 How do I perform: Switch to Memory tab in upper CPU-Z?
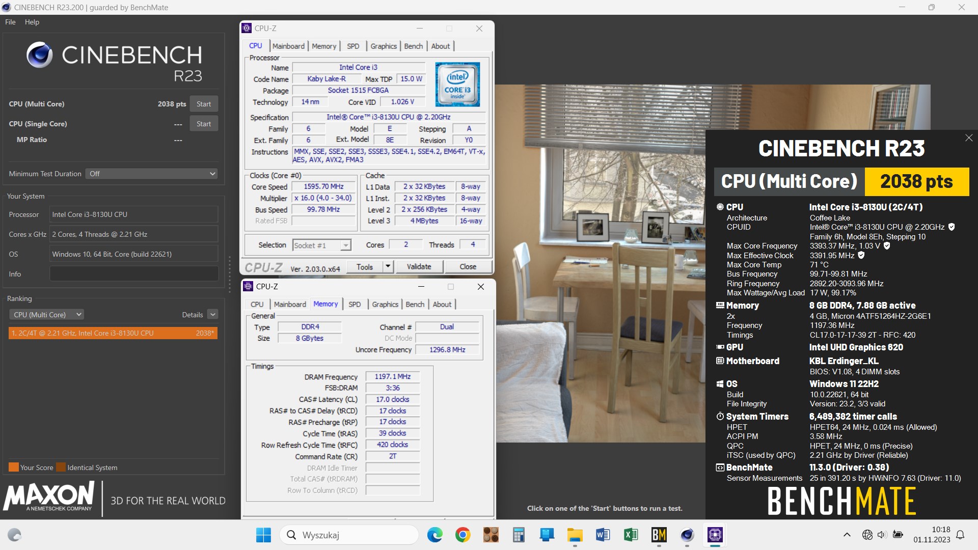point(324,46)
